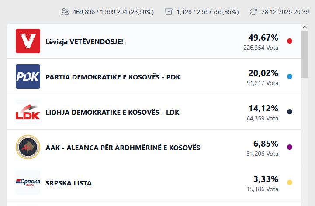Click the voter turnout people icon
315x206 pixels.
click(65, 12)
